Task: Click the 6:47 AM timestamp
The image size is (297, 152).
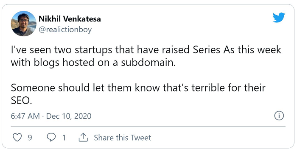Action: 25,116
